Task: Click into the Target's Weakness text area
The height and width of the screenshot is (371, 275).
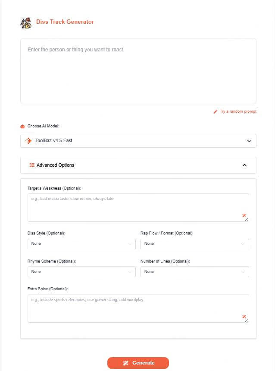Action: (x=134, y=206)
